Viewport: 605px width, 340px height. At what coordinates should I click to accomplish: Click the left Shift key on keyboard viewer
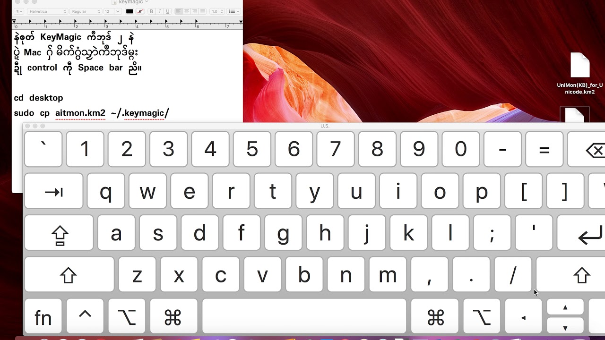69,274
